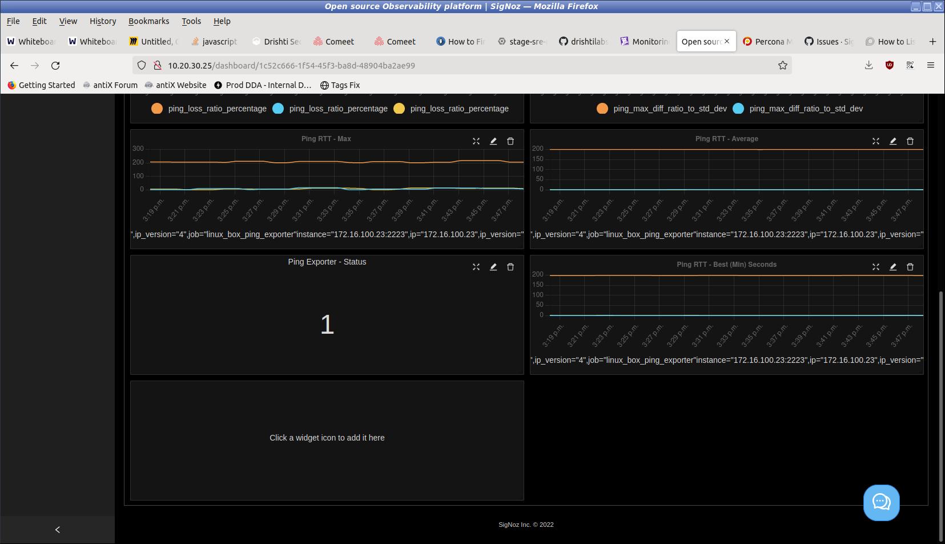The image size is (945, 544).
Task: Open the Firefox application hamburger menu
Action: coord(930,65)
